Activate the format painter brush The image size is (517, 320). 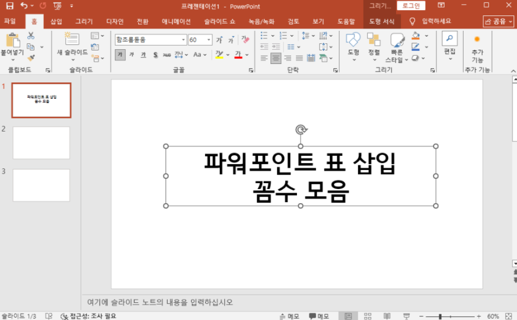click(x=31, y=58)
